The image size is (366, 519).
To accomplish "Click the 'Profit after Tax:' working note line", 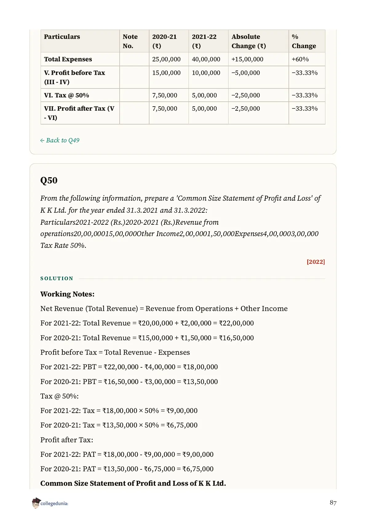I will point(67,440).
